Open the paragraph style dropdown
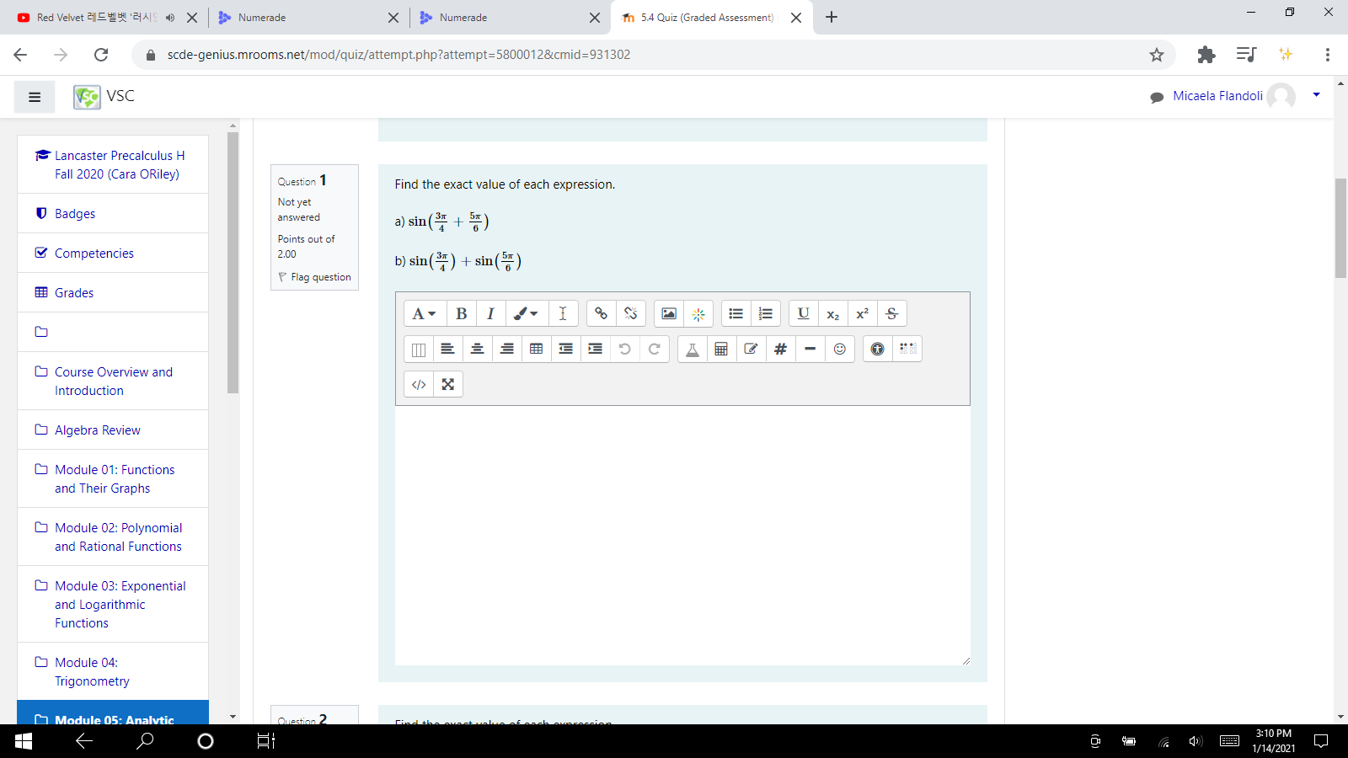The width and height of the screenshot is (1348, 758). (425, 313)
